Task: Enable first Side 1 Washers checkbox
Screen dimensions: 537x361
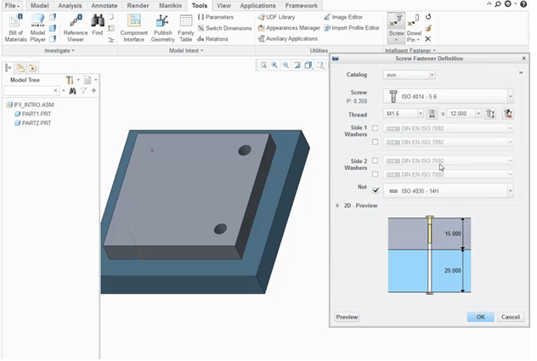Action: click(375, 128)
